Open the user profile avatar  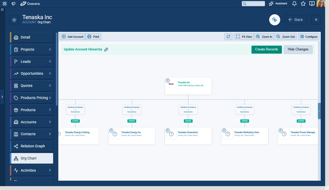(321, 3)
